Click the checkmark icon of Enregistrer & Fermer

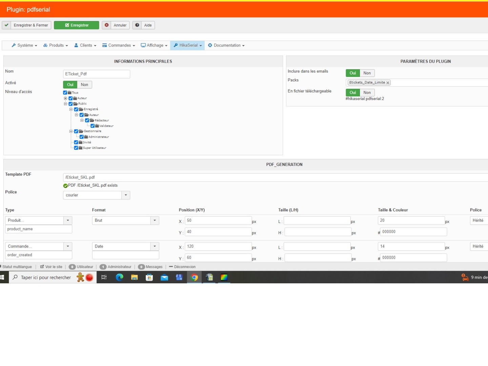pyautogui.click(x=6, y=25)
